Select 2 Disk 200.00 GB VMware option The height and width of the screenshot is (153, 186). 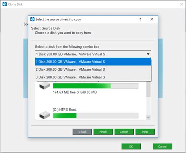(x=93, y=69)
